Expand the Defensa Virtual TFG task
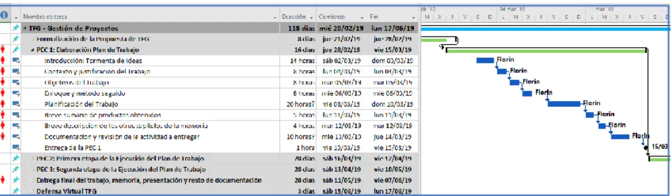The height and width of the screenshot is (196, 672). 33,191
